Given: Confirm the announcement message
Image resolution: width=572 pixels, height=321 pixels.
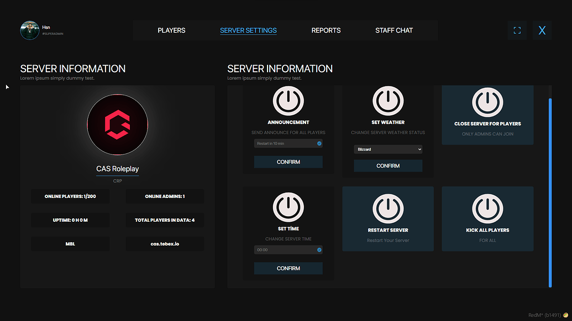Looking at the screenshot, I should 288,162.
